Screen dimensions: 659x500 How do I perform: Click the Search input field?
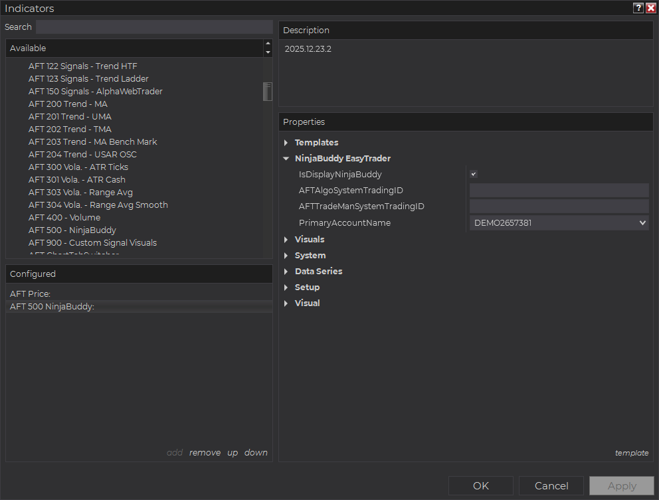[x=154, y=27]
